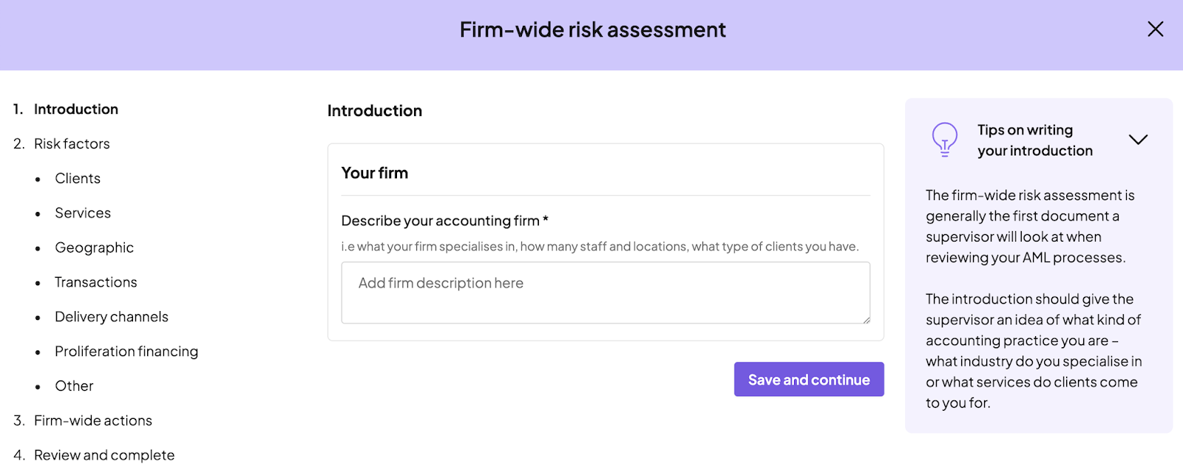Image resolution: width=1183 pixels, height=475 pixels.
Task: Go to Firm-wide actions step
Action: [x=93, y=421]
